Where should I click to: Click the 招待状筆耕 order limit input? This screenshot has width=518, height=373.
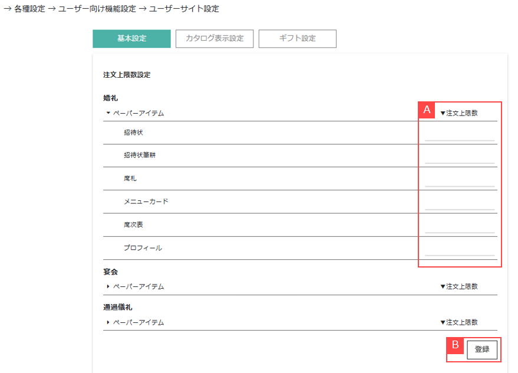459,157
